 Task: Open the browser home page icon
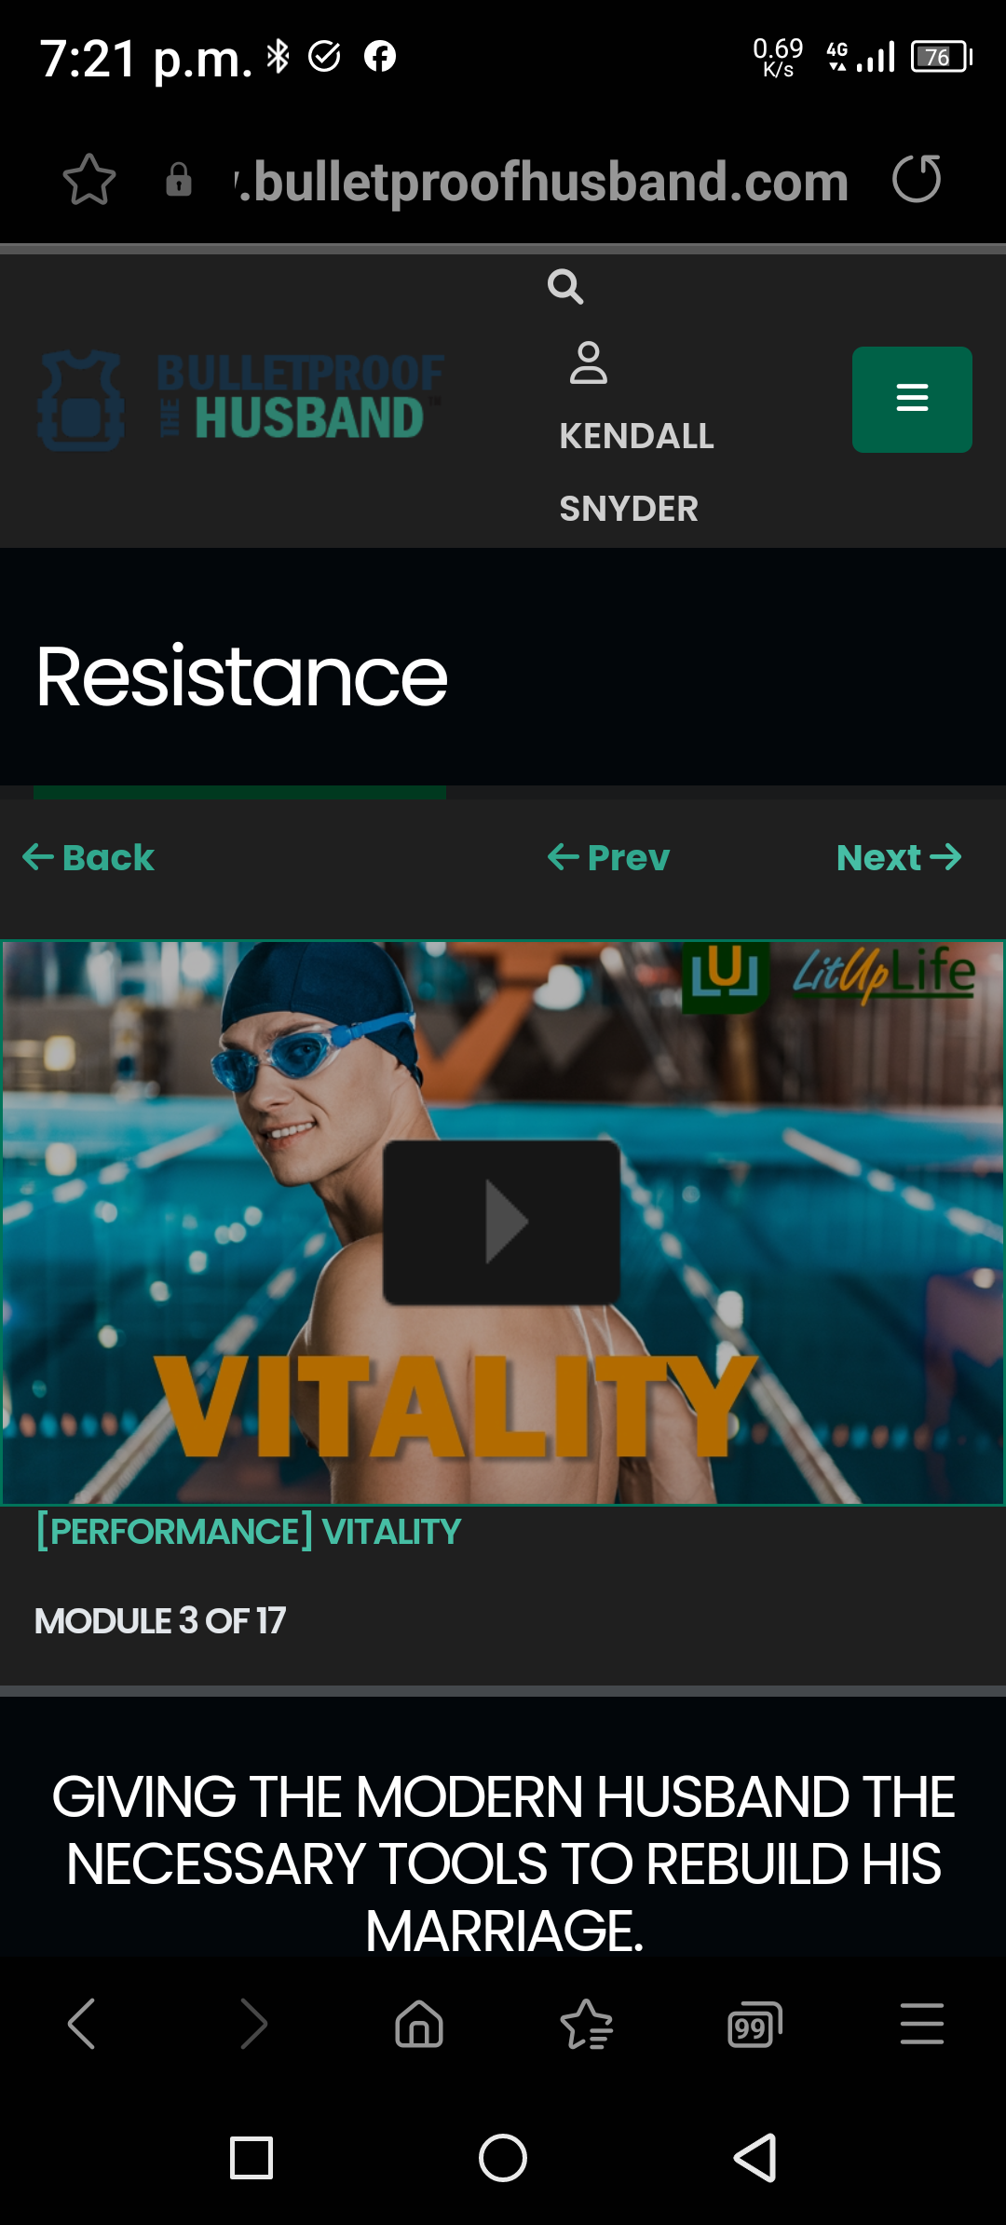pos(419,2024)
